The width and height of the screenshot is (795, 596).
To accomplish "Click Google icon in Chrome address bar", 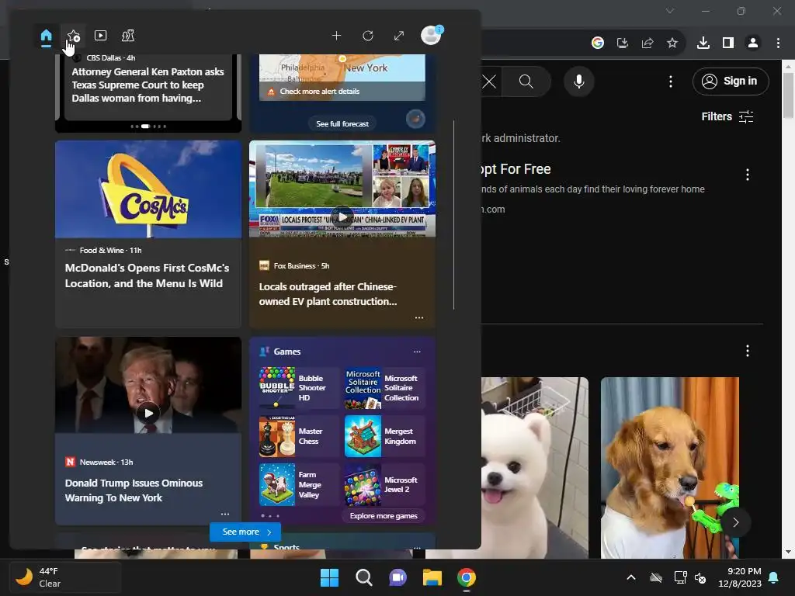I will coord(598,43).
